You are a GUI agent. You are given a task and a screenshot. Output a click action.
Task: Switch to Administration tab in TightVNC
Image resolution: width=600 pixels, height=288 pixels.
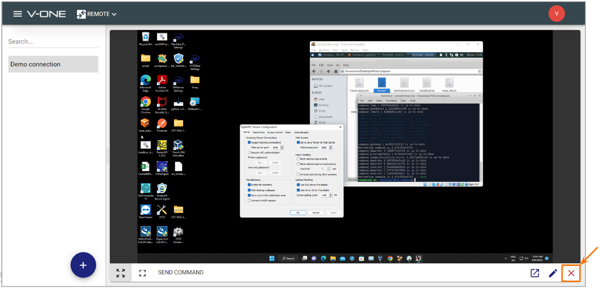(x=301, y=132)
